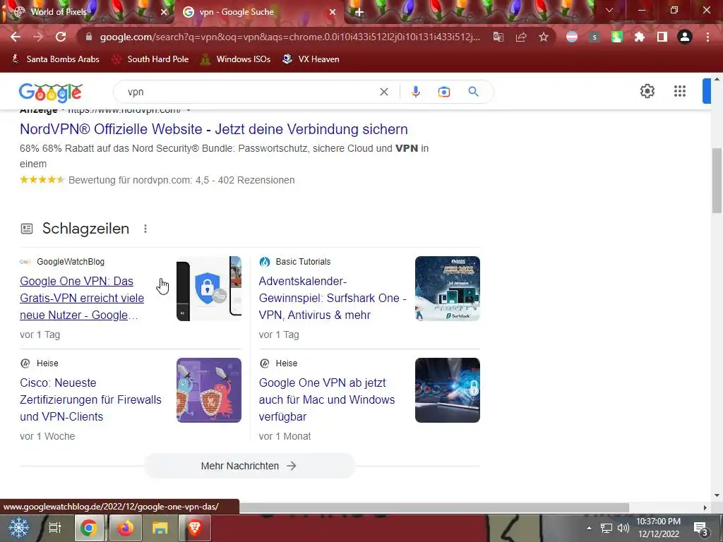Open Schlagzeilen three-dot options
The width and height of the screenshot is (723, 542).
point(145,229)
